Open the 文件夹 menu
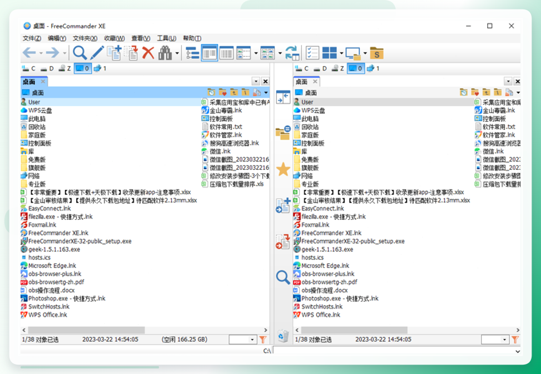Viewport: 541px width, 374px height. 85,38
